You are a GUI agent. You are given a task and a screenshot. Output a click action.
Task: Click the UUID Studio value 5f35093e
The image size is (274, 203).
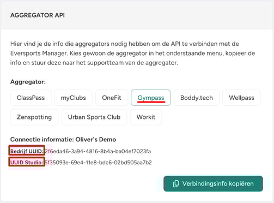point(98,162)
